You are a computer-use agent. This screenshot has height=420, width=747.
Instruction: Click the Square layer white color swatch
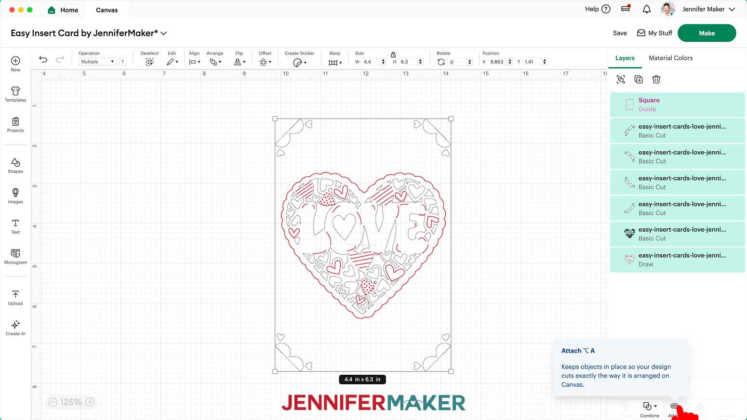point(629,105)
